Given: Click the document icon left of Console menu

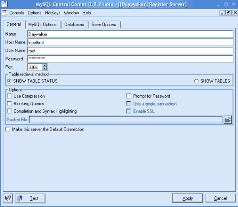Looking at the screenshot, I should (4, 13).
